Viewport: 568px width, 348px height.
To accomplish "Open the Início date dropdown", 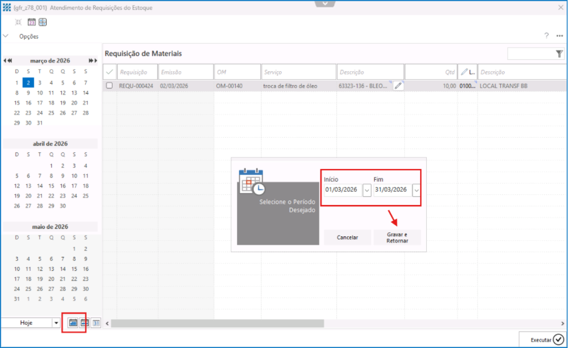I will pyautogui.click(x=366, y=190).
